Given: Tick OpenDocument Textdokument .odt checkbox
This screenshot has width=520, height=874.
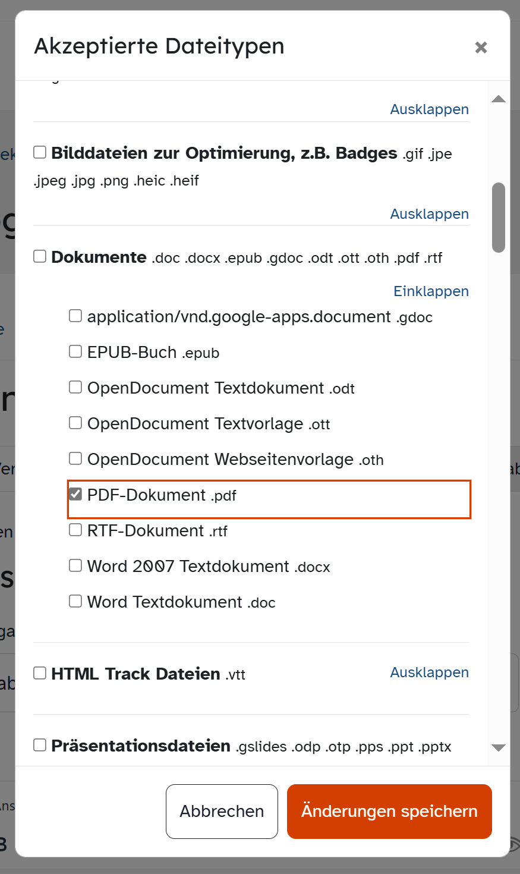Looking at the screenshot, I should (x=75, y=387).
